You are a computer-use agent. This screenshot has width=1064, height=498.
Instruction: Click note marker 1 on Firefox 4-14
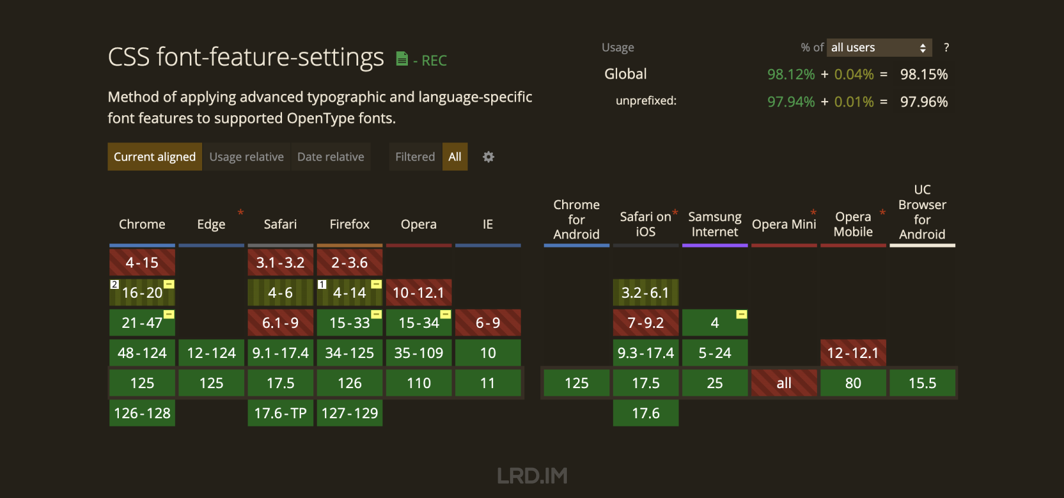322,284
